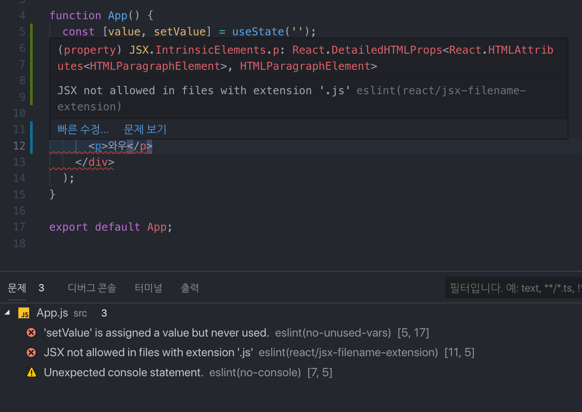The image size is (582, 412).
Task: Collapse the App.js problems group
Action: point(7,313)
